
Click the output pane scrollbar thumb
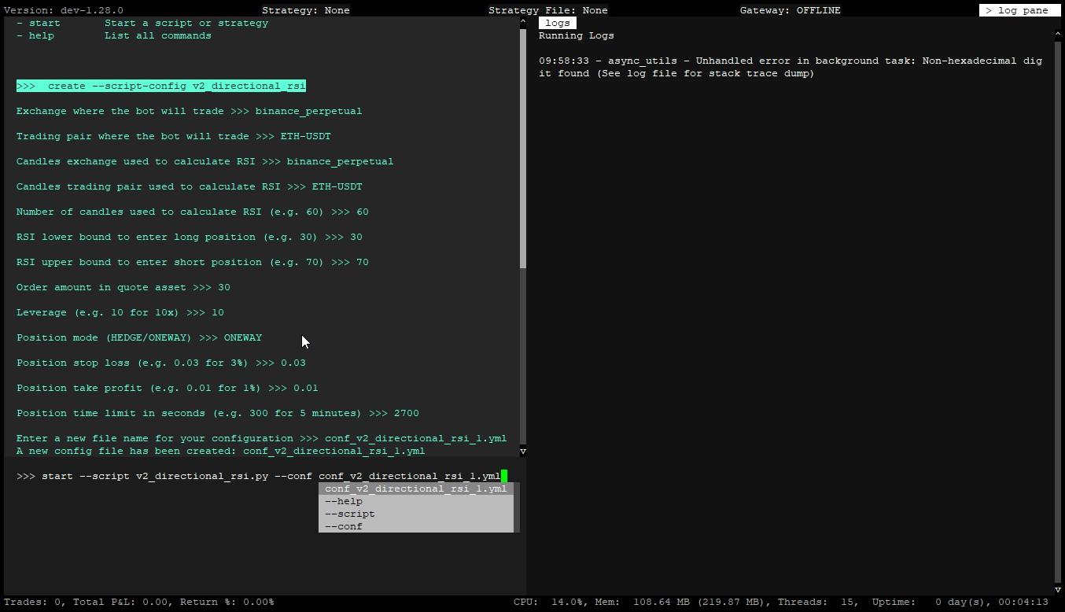click(x=522, y=149)
